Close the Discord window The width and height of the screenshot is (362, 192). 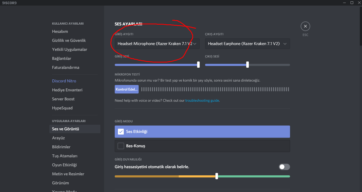click(359, 3)
